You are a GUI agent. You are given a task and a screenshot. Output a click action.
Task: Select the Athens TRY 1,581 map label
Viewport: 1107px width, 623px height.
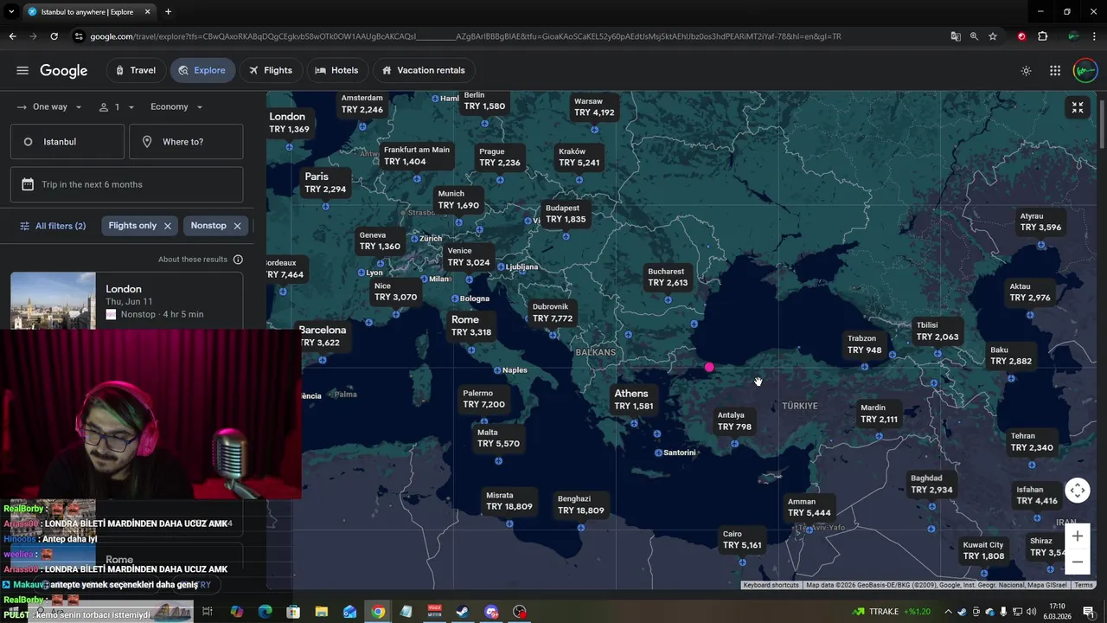click(633, 400)
